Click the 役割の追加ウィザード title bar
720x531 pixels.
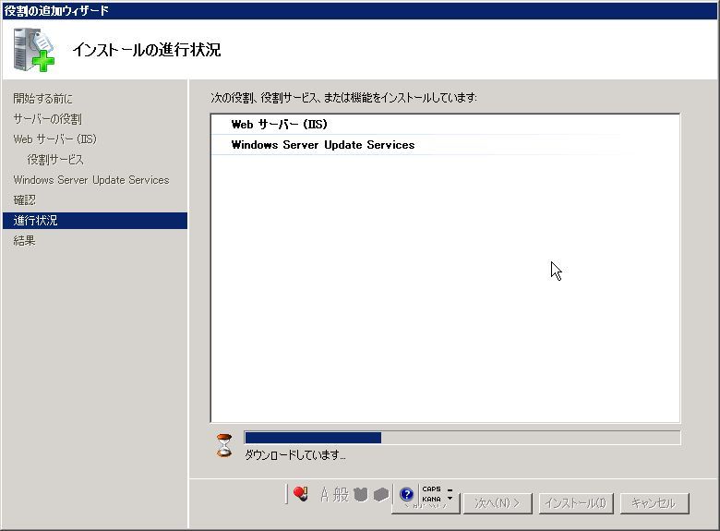click(x=360, y=10)
